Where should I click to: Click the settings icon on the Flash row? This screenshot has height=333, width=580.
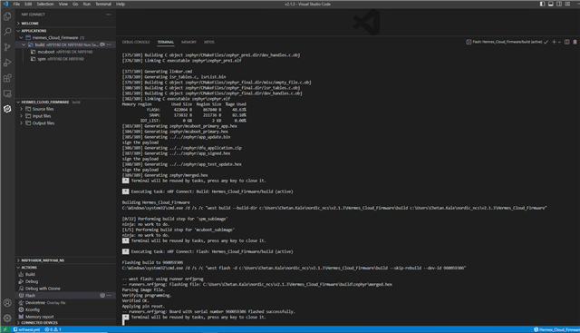tap(102, 296)
